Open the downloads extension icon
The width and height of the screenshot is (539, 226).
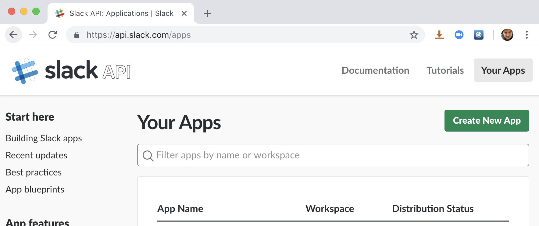coord(439,35)
